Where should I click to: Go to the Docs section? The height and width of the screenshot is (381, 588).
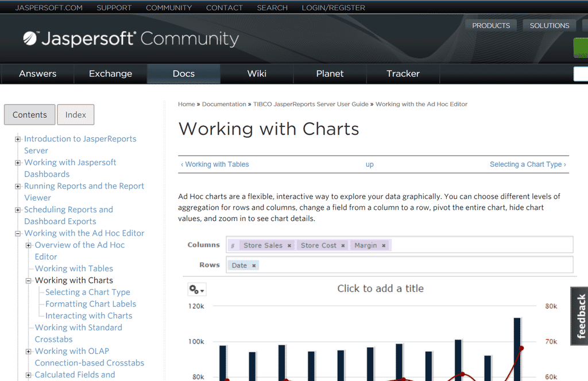pos(183,74)
